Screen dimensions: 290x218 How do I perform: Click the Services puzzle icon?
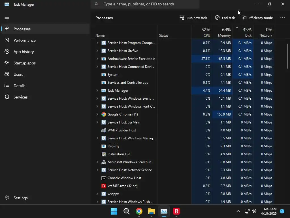(7, 97)
